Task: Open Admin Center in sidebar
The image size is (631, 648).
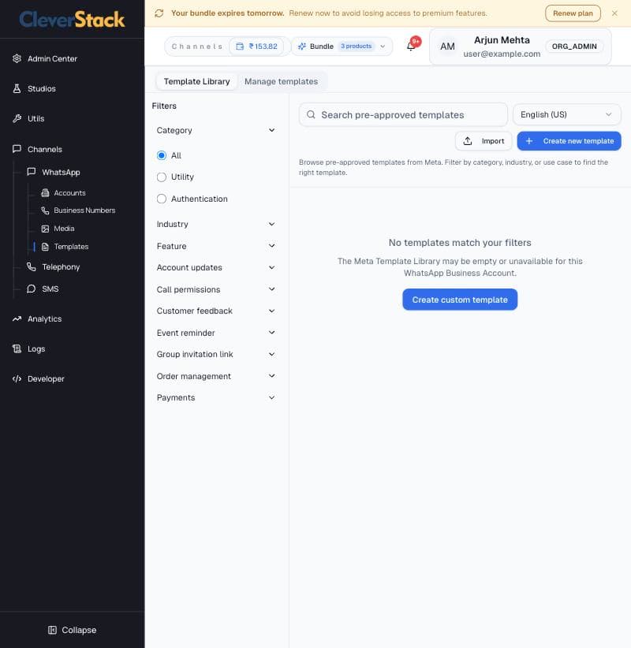Action: coord(52,58)
